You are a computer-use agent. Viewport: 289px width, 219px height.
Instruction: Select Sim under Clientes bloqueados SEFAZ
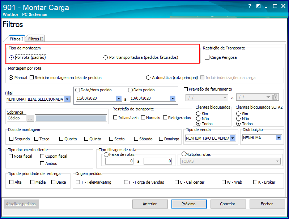click(238, 114)
